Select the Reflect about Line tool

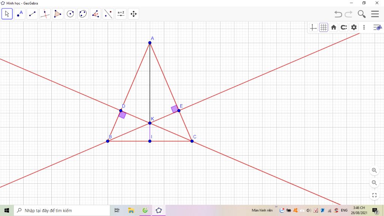click(x=108, y=14)
